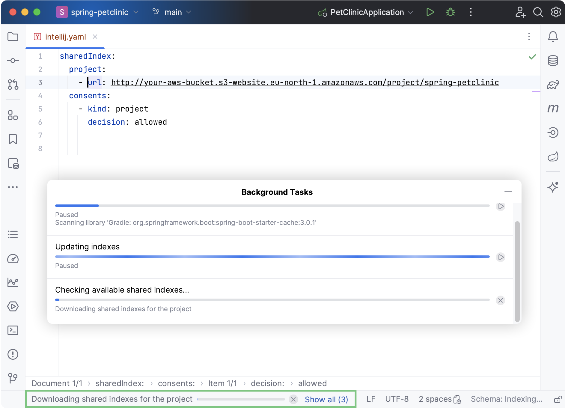Viewport: 565px width, 408px height.
Task: Open the Terminal tool window
Action: pyautogui.click(x=13, y=330)
